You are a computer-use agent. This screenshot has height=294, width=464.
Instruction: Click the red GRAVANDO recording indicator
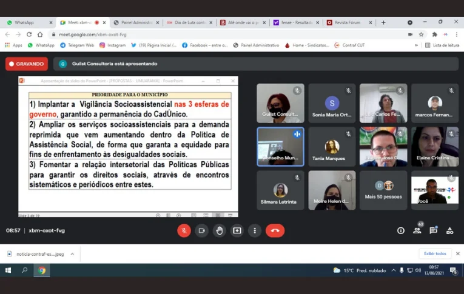pyautogui.click(x=27, y=64)
